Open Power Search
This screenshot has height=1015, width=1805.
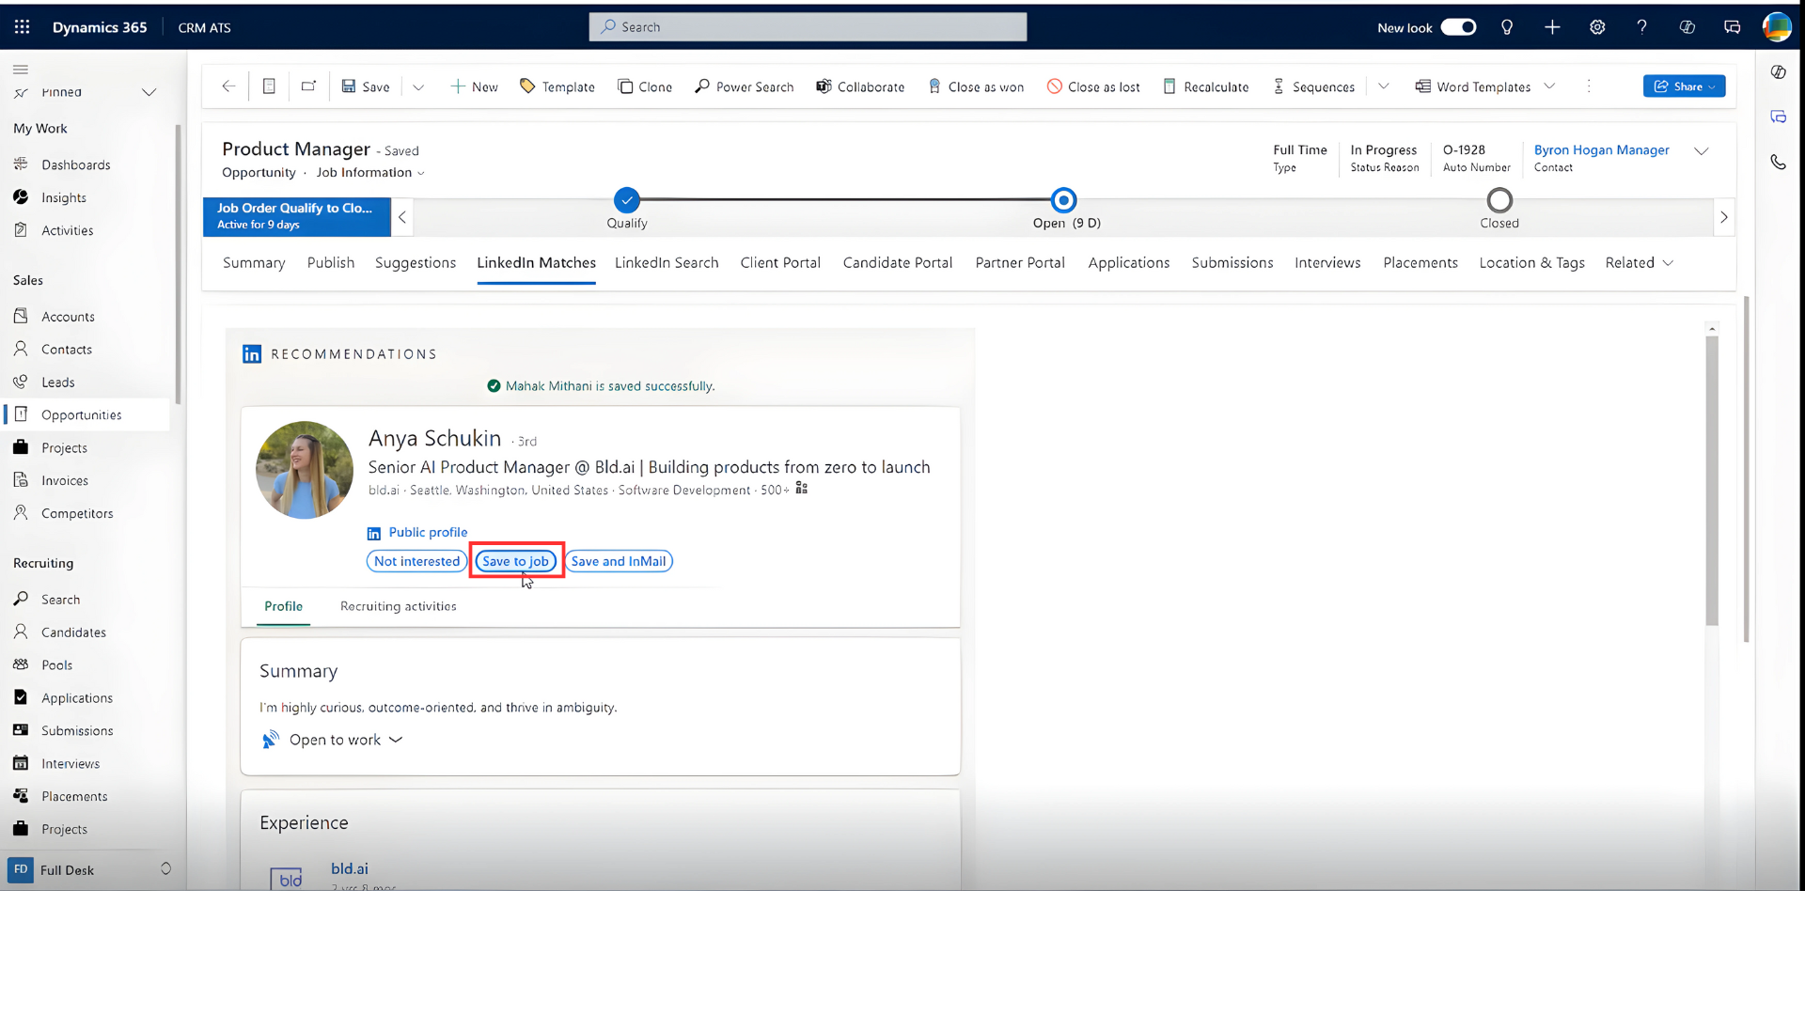click(744, 86)
